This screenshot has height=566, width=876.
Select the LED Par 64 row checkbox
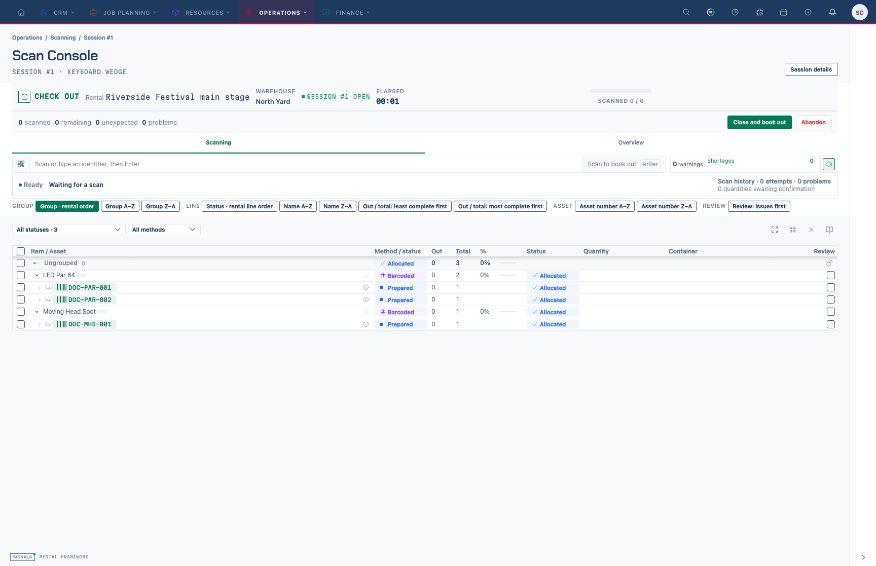[21, 275]
